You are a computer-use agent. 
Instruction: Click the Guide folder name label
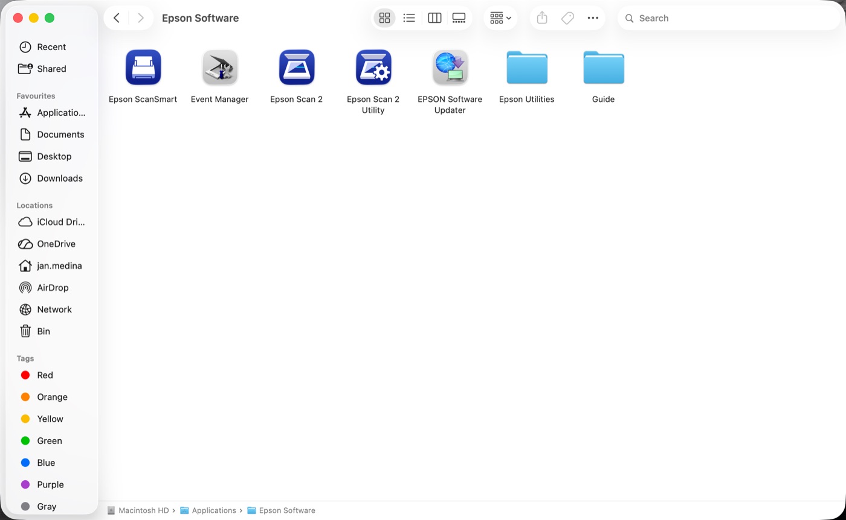pos(604,99)
